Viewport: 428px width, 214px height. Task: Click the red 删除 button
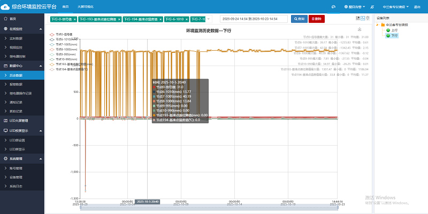(316, 19)
